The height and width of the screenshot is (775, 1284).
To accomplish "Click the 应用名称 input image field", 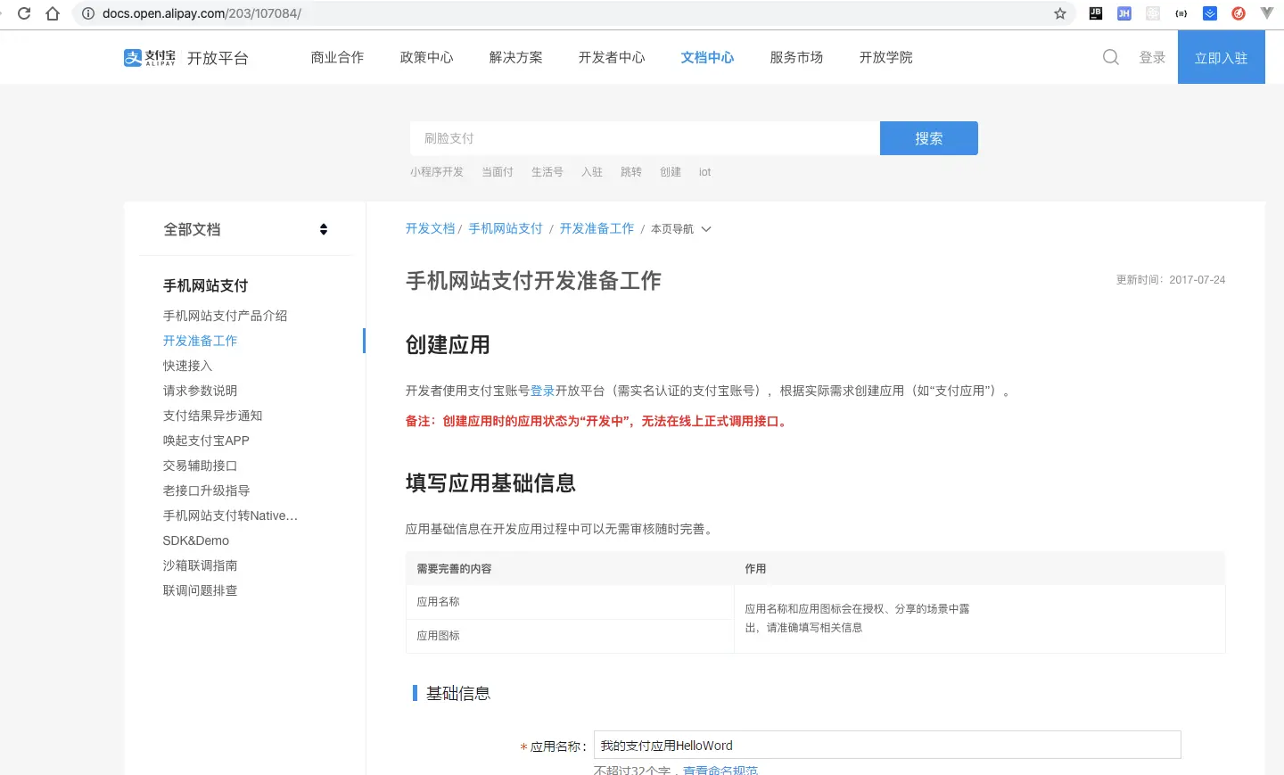I will (887, 745).
